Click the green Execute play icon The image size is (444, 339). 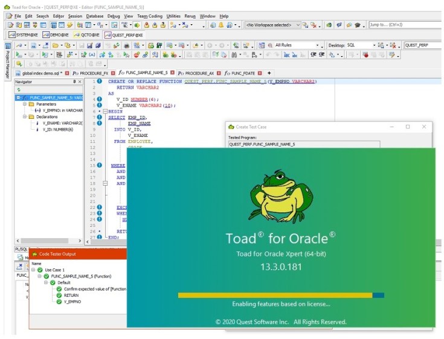[19, 55]
